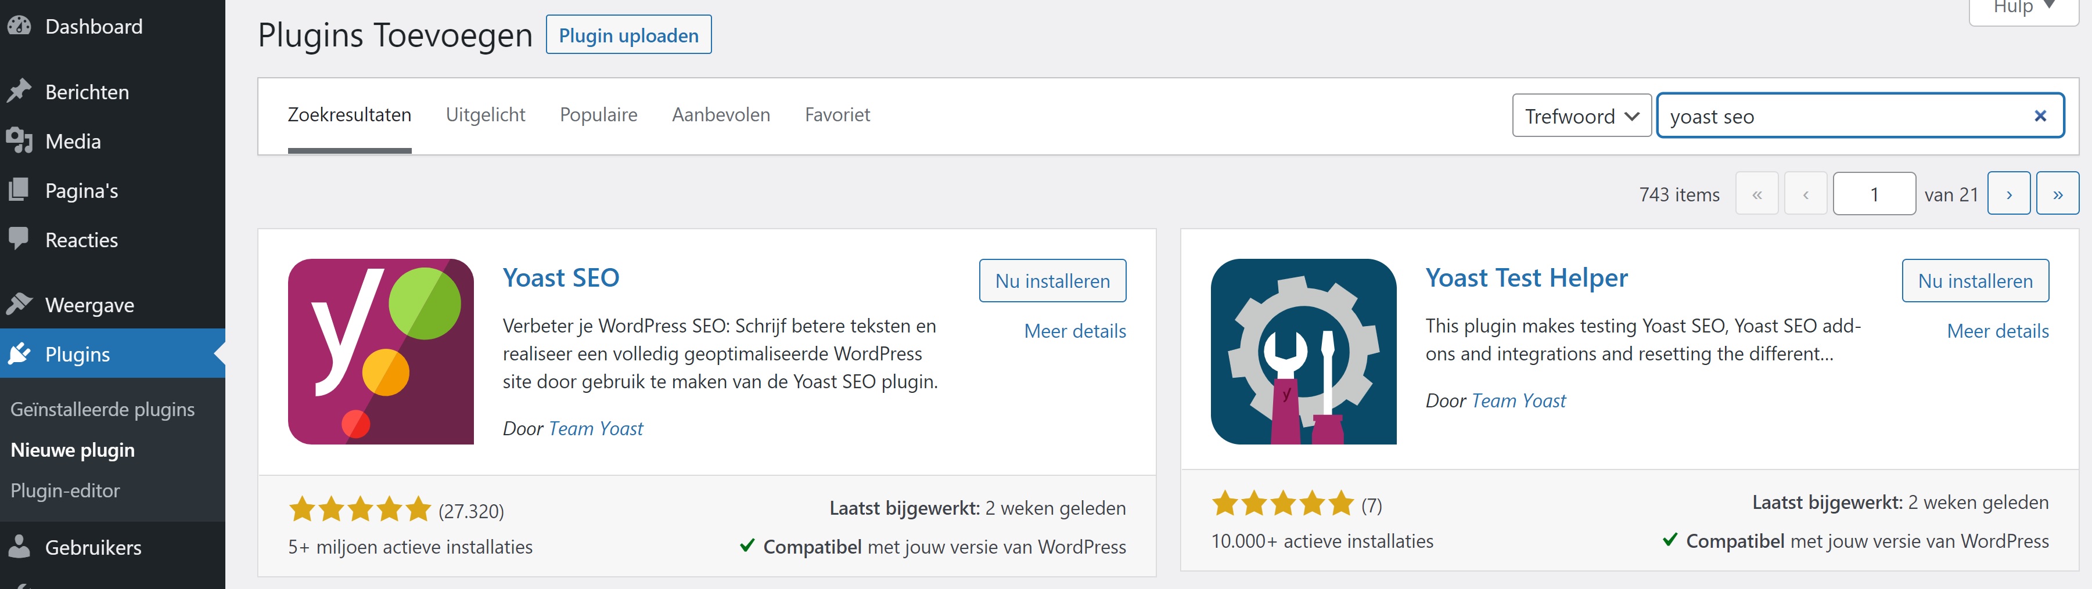Click the Berichten pushpin icon
Image resolution: width=2092 pixels, height=589 pixels.
[x=20, y=91]
